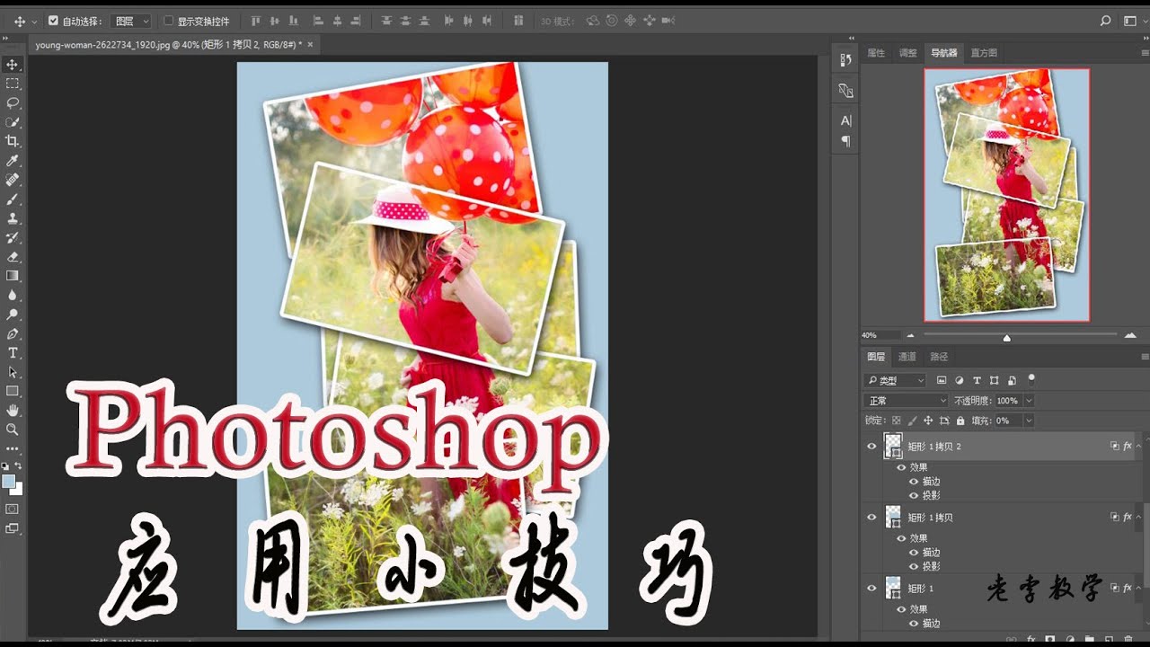Collapse effects of 矩形 1 拷贝 2 layer
Image resolution: width=1150 pixels, height=647 pixels.
[1138, 446]
